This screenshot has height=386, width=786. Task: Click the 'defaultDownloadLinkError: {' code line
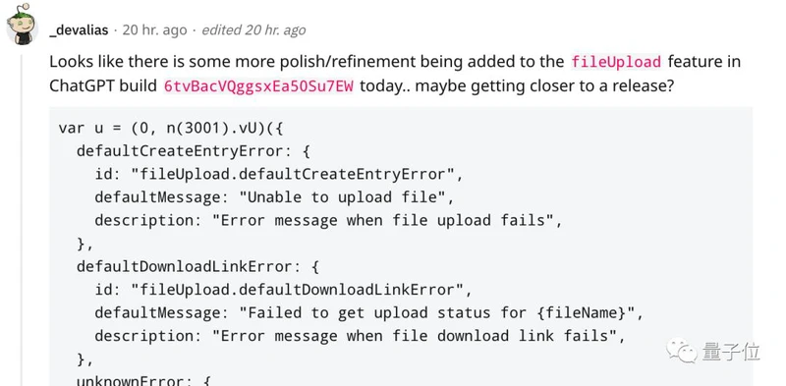(198, 267)
